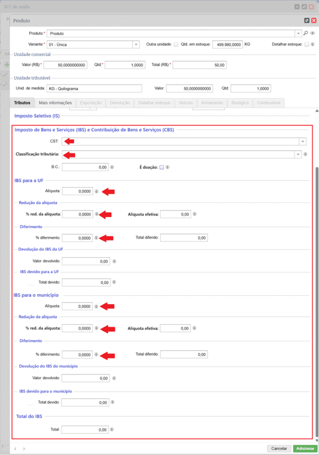Click info icon next to B.C. field
This screenshot has height=455, width=319.
coord(112,168)
